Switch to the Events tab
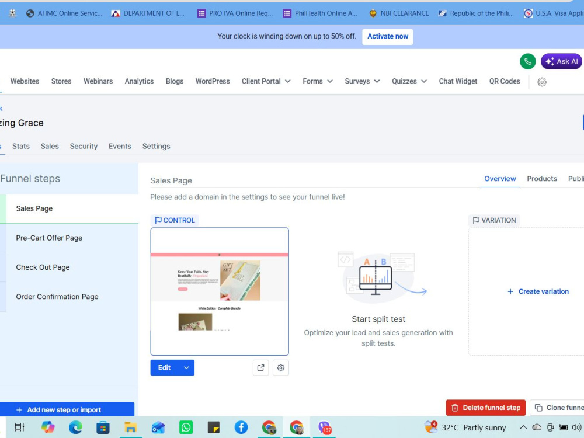Screen dimensions: 584x438 120,147
